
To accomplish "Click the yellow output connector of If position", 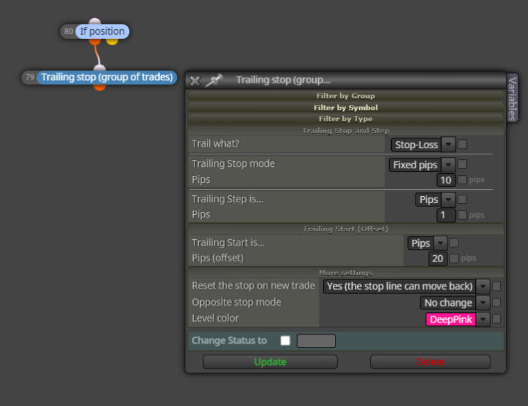I will [x=112, y=42].
